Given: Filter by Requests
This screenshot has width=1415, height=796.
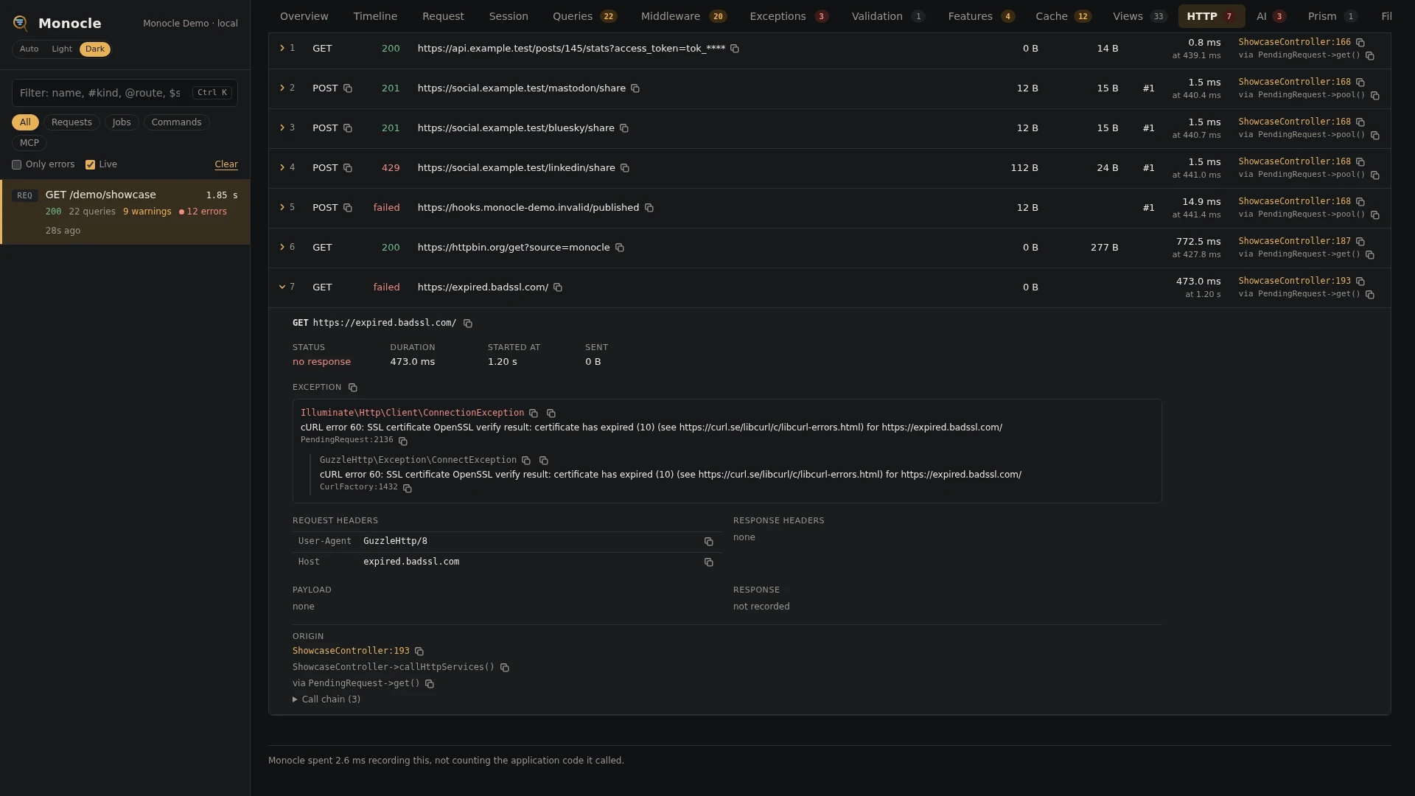Looking at the screenshot, I should tap(71, 122).
